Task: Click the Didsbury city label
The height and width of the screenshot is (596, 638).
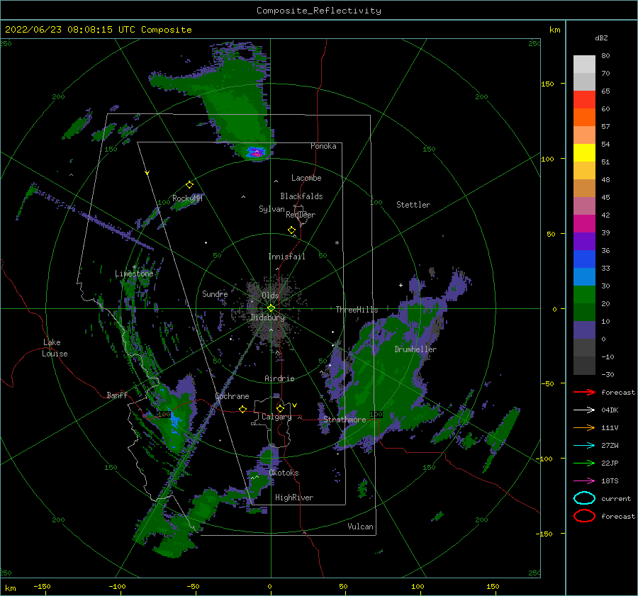Action: 268,317
